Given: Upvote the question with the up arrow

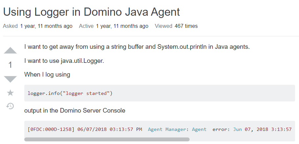Looking at the screenshot, I should (10, 51).
